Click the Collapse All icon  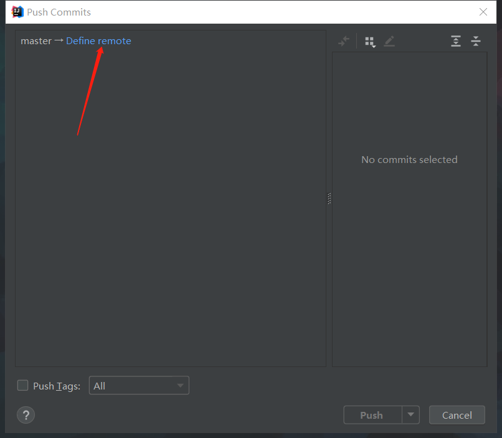[x=476, y=42]
